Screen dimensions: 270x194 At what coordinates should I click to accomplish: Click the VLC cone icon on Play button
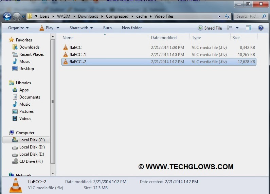tap(42, 28)
